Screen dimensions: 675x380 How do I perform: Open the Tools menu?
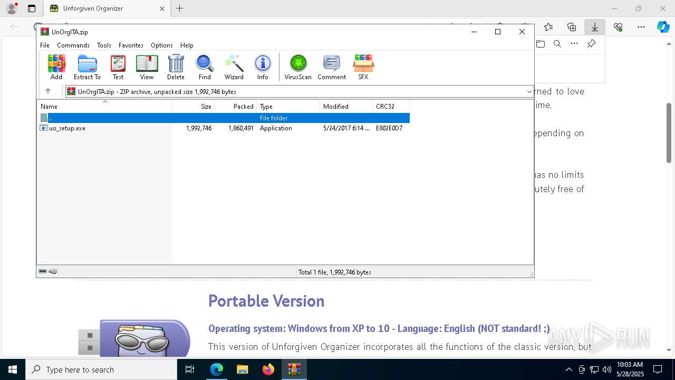click(x=104, y=45)
